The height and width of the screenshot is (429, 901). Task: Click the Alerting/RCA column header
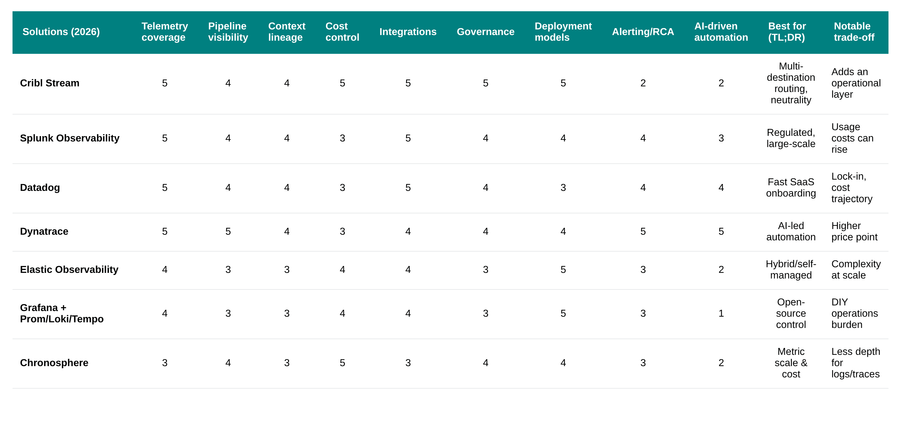(x=644, y=32)
